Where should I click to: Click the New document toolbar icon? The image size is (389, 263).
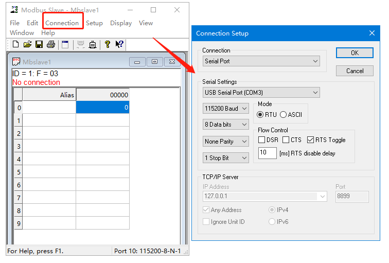(15, 45)
